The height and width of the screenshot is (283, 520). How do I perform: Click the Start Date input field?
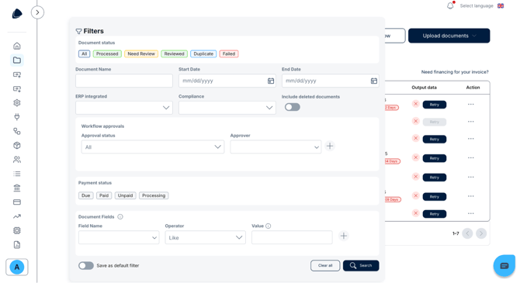[x=227, y=81]
